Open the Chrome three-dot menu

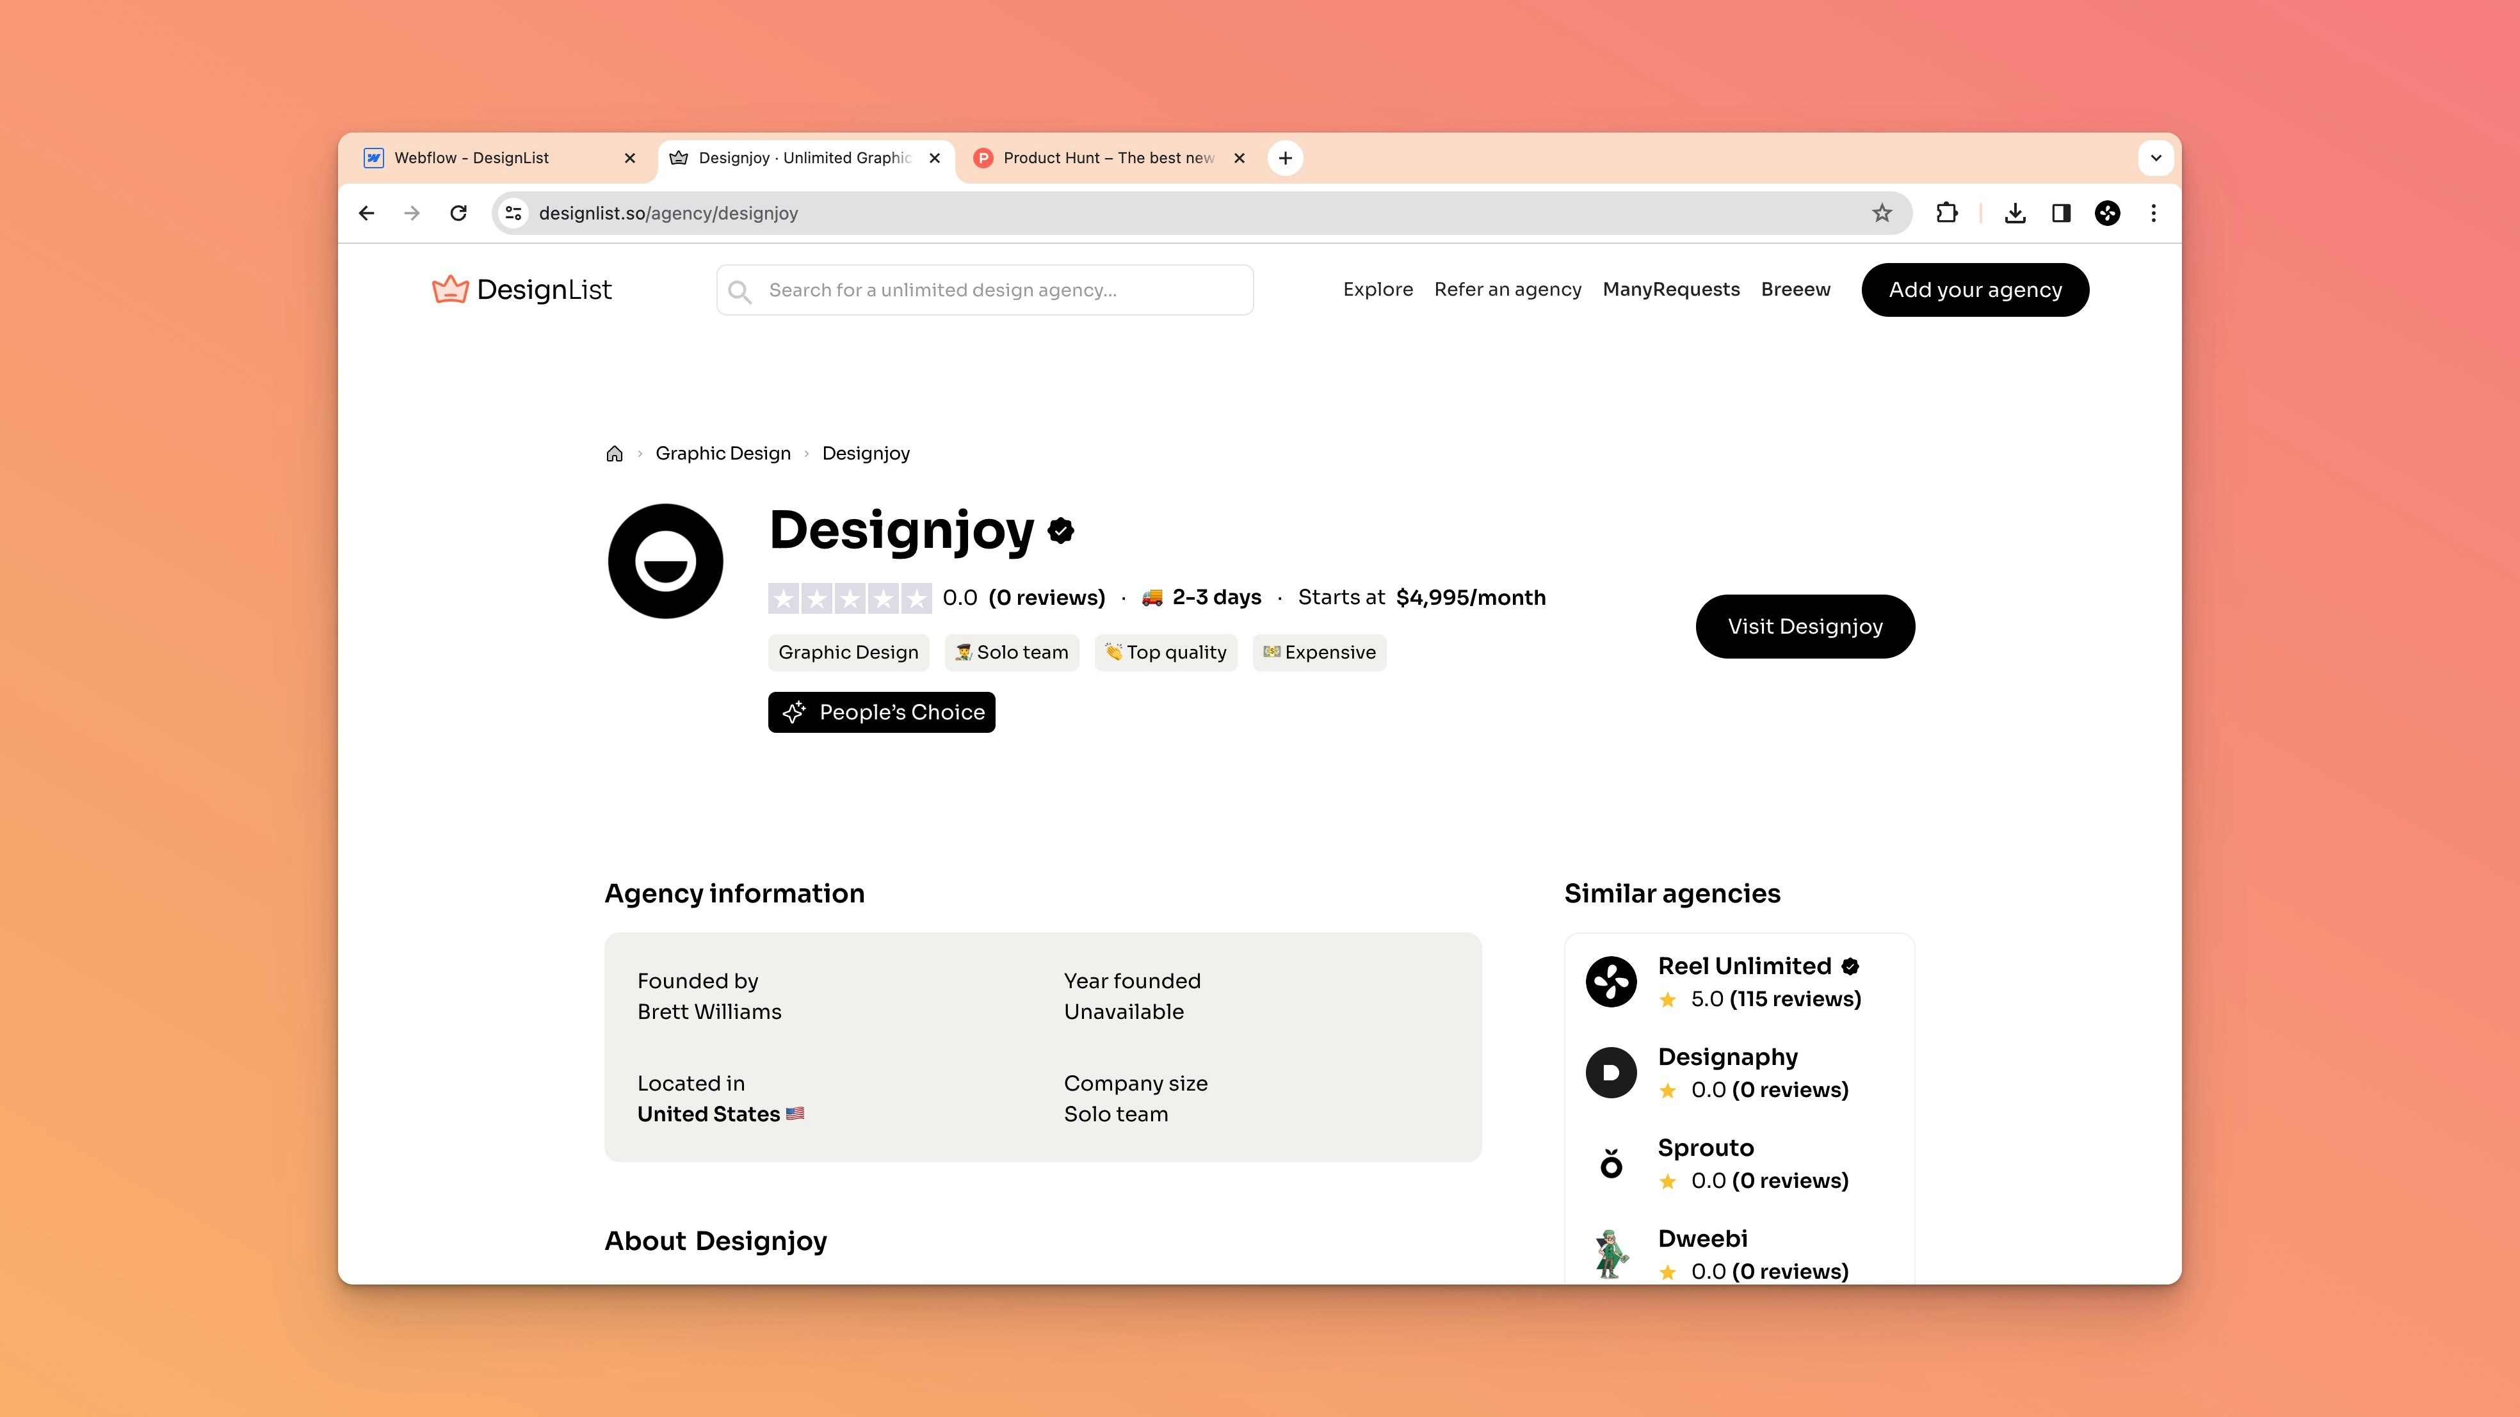(2153, 213)
